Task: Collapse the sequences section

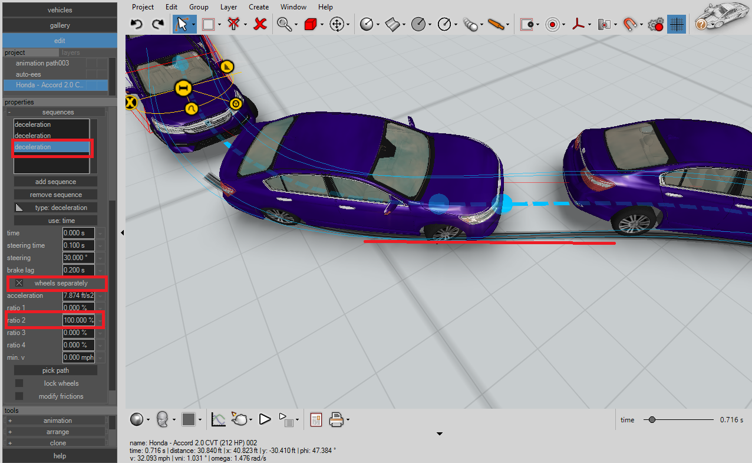Action: point(10,112)
